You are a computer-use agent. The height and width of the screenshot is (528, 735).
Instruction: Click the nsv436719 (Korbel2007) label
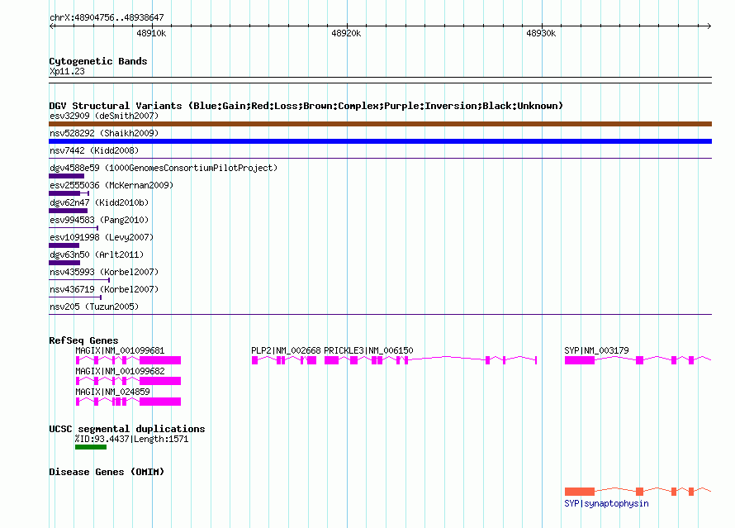point(104,289)
